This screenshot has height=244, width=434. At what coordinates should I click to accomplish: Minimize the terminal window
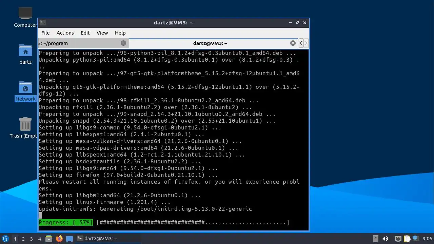click(x=291, y=23)
